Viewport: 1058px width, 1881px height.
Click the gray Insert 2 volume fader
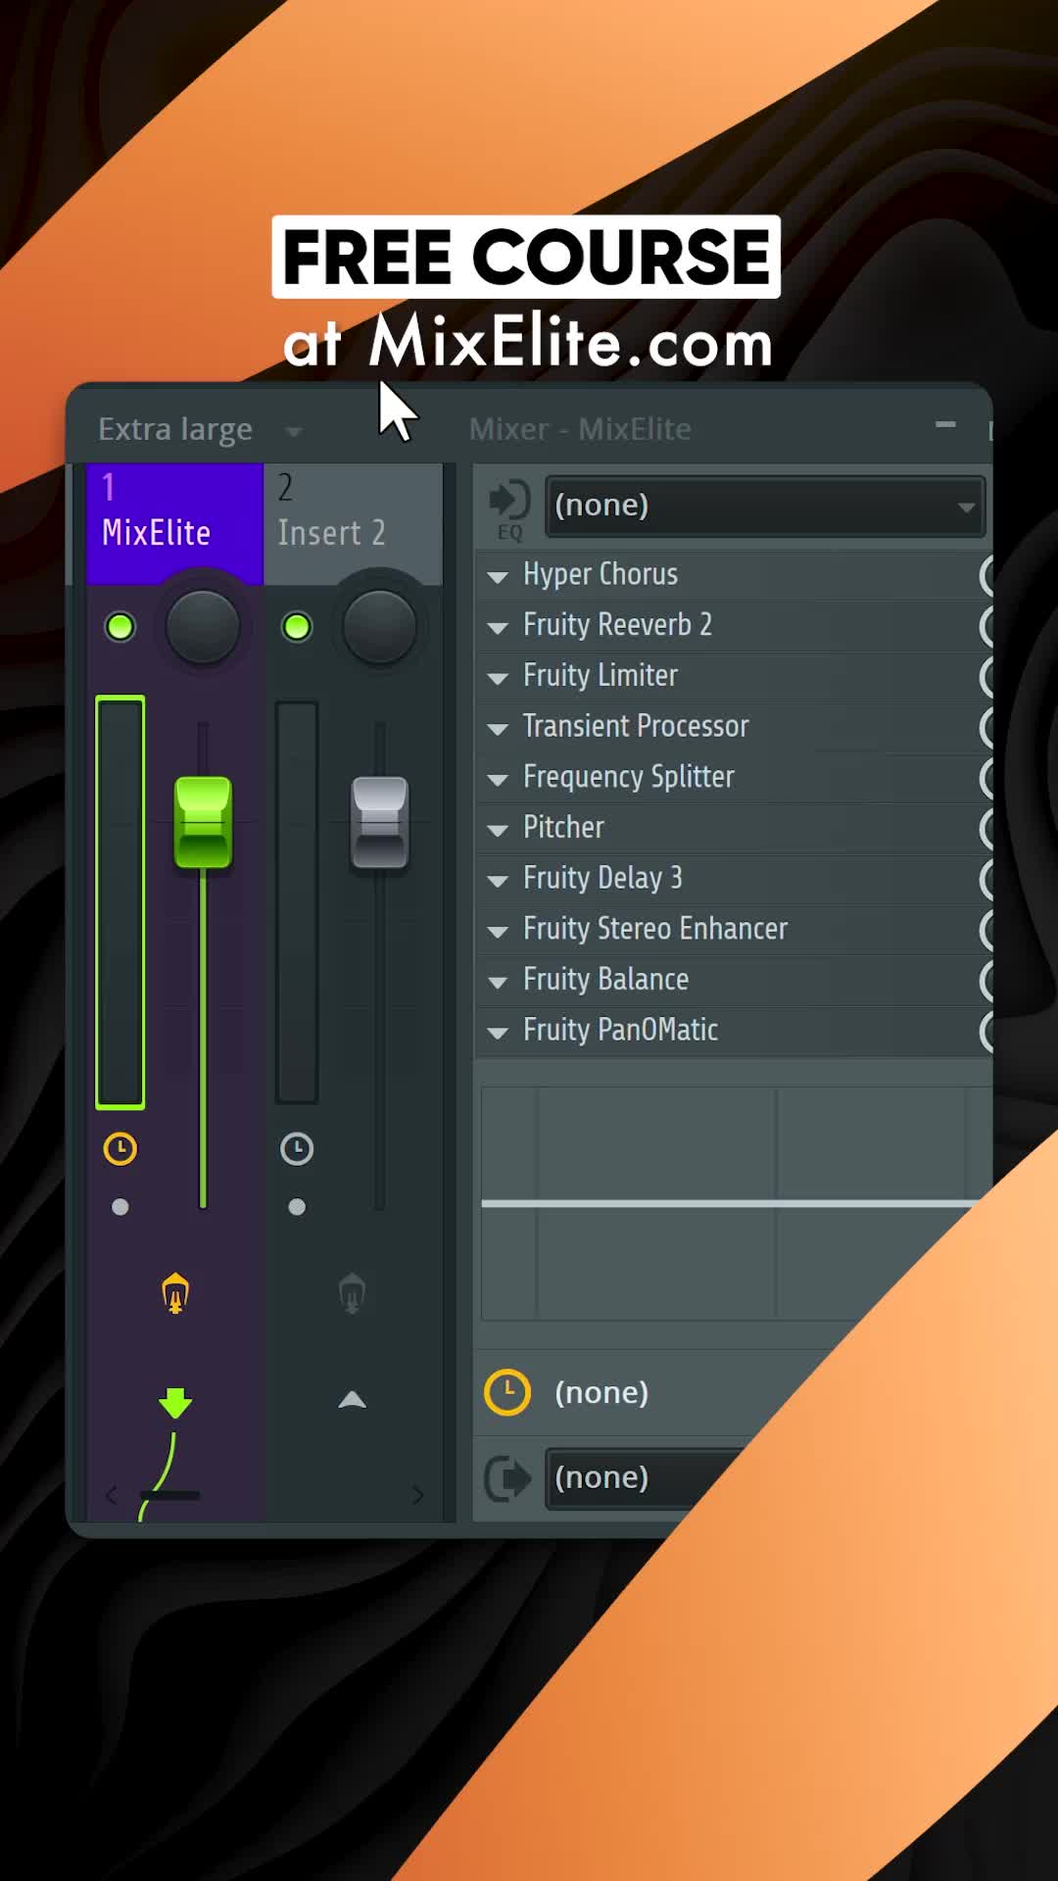379,823
